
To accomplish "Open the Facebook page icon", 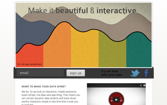I will 146,73.
